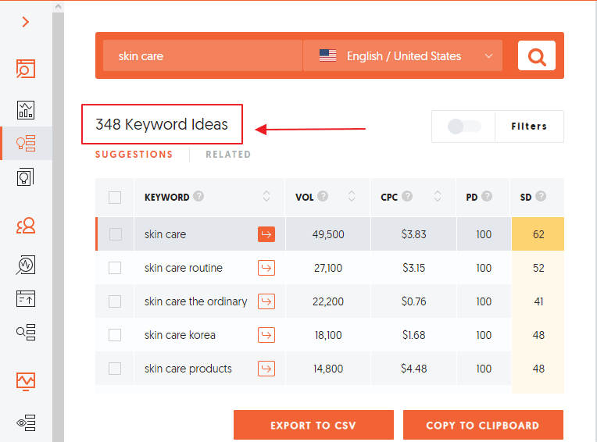Click the arrow icon next to skin care routine
The width and height of the screenshot is (597, 442).
(x=266, y=268)
